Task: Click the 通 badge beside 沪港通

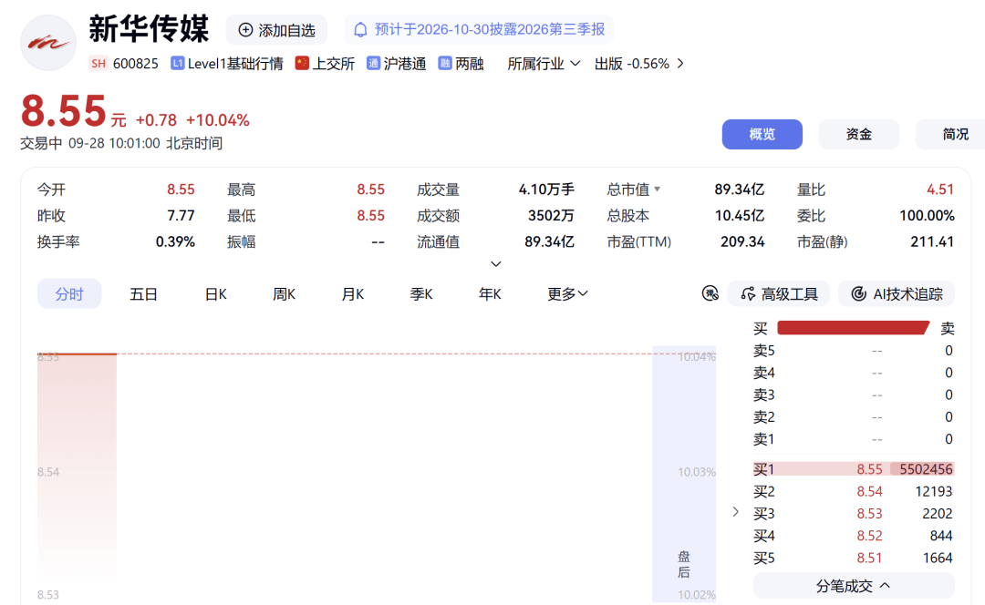Action: (x=373, y=64)
